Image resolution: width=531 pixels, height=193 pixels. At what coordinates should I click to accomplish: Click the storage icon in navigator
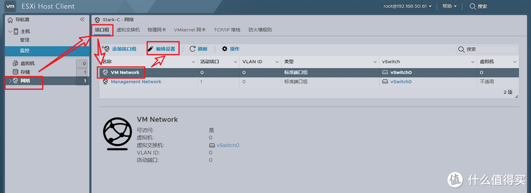pos(15,72)
